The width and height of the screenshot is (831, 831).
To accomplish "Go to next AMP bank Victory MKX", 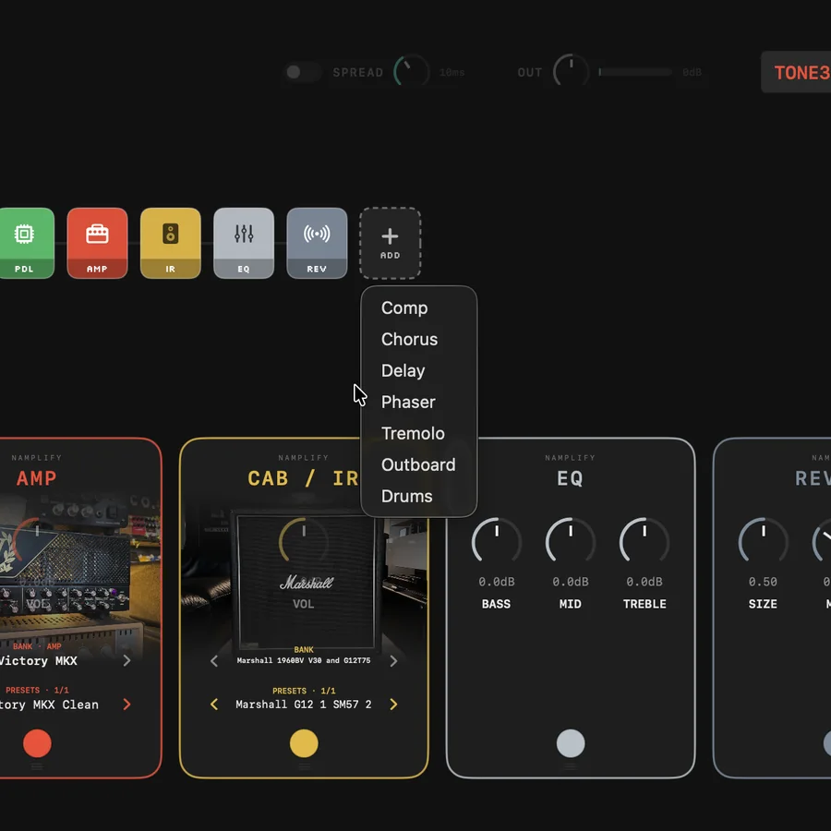I will 126,661.
